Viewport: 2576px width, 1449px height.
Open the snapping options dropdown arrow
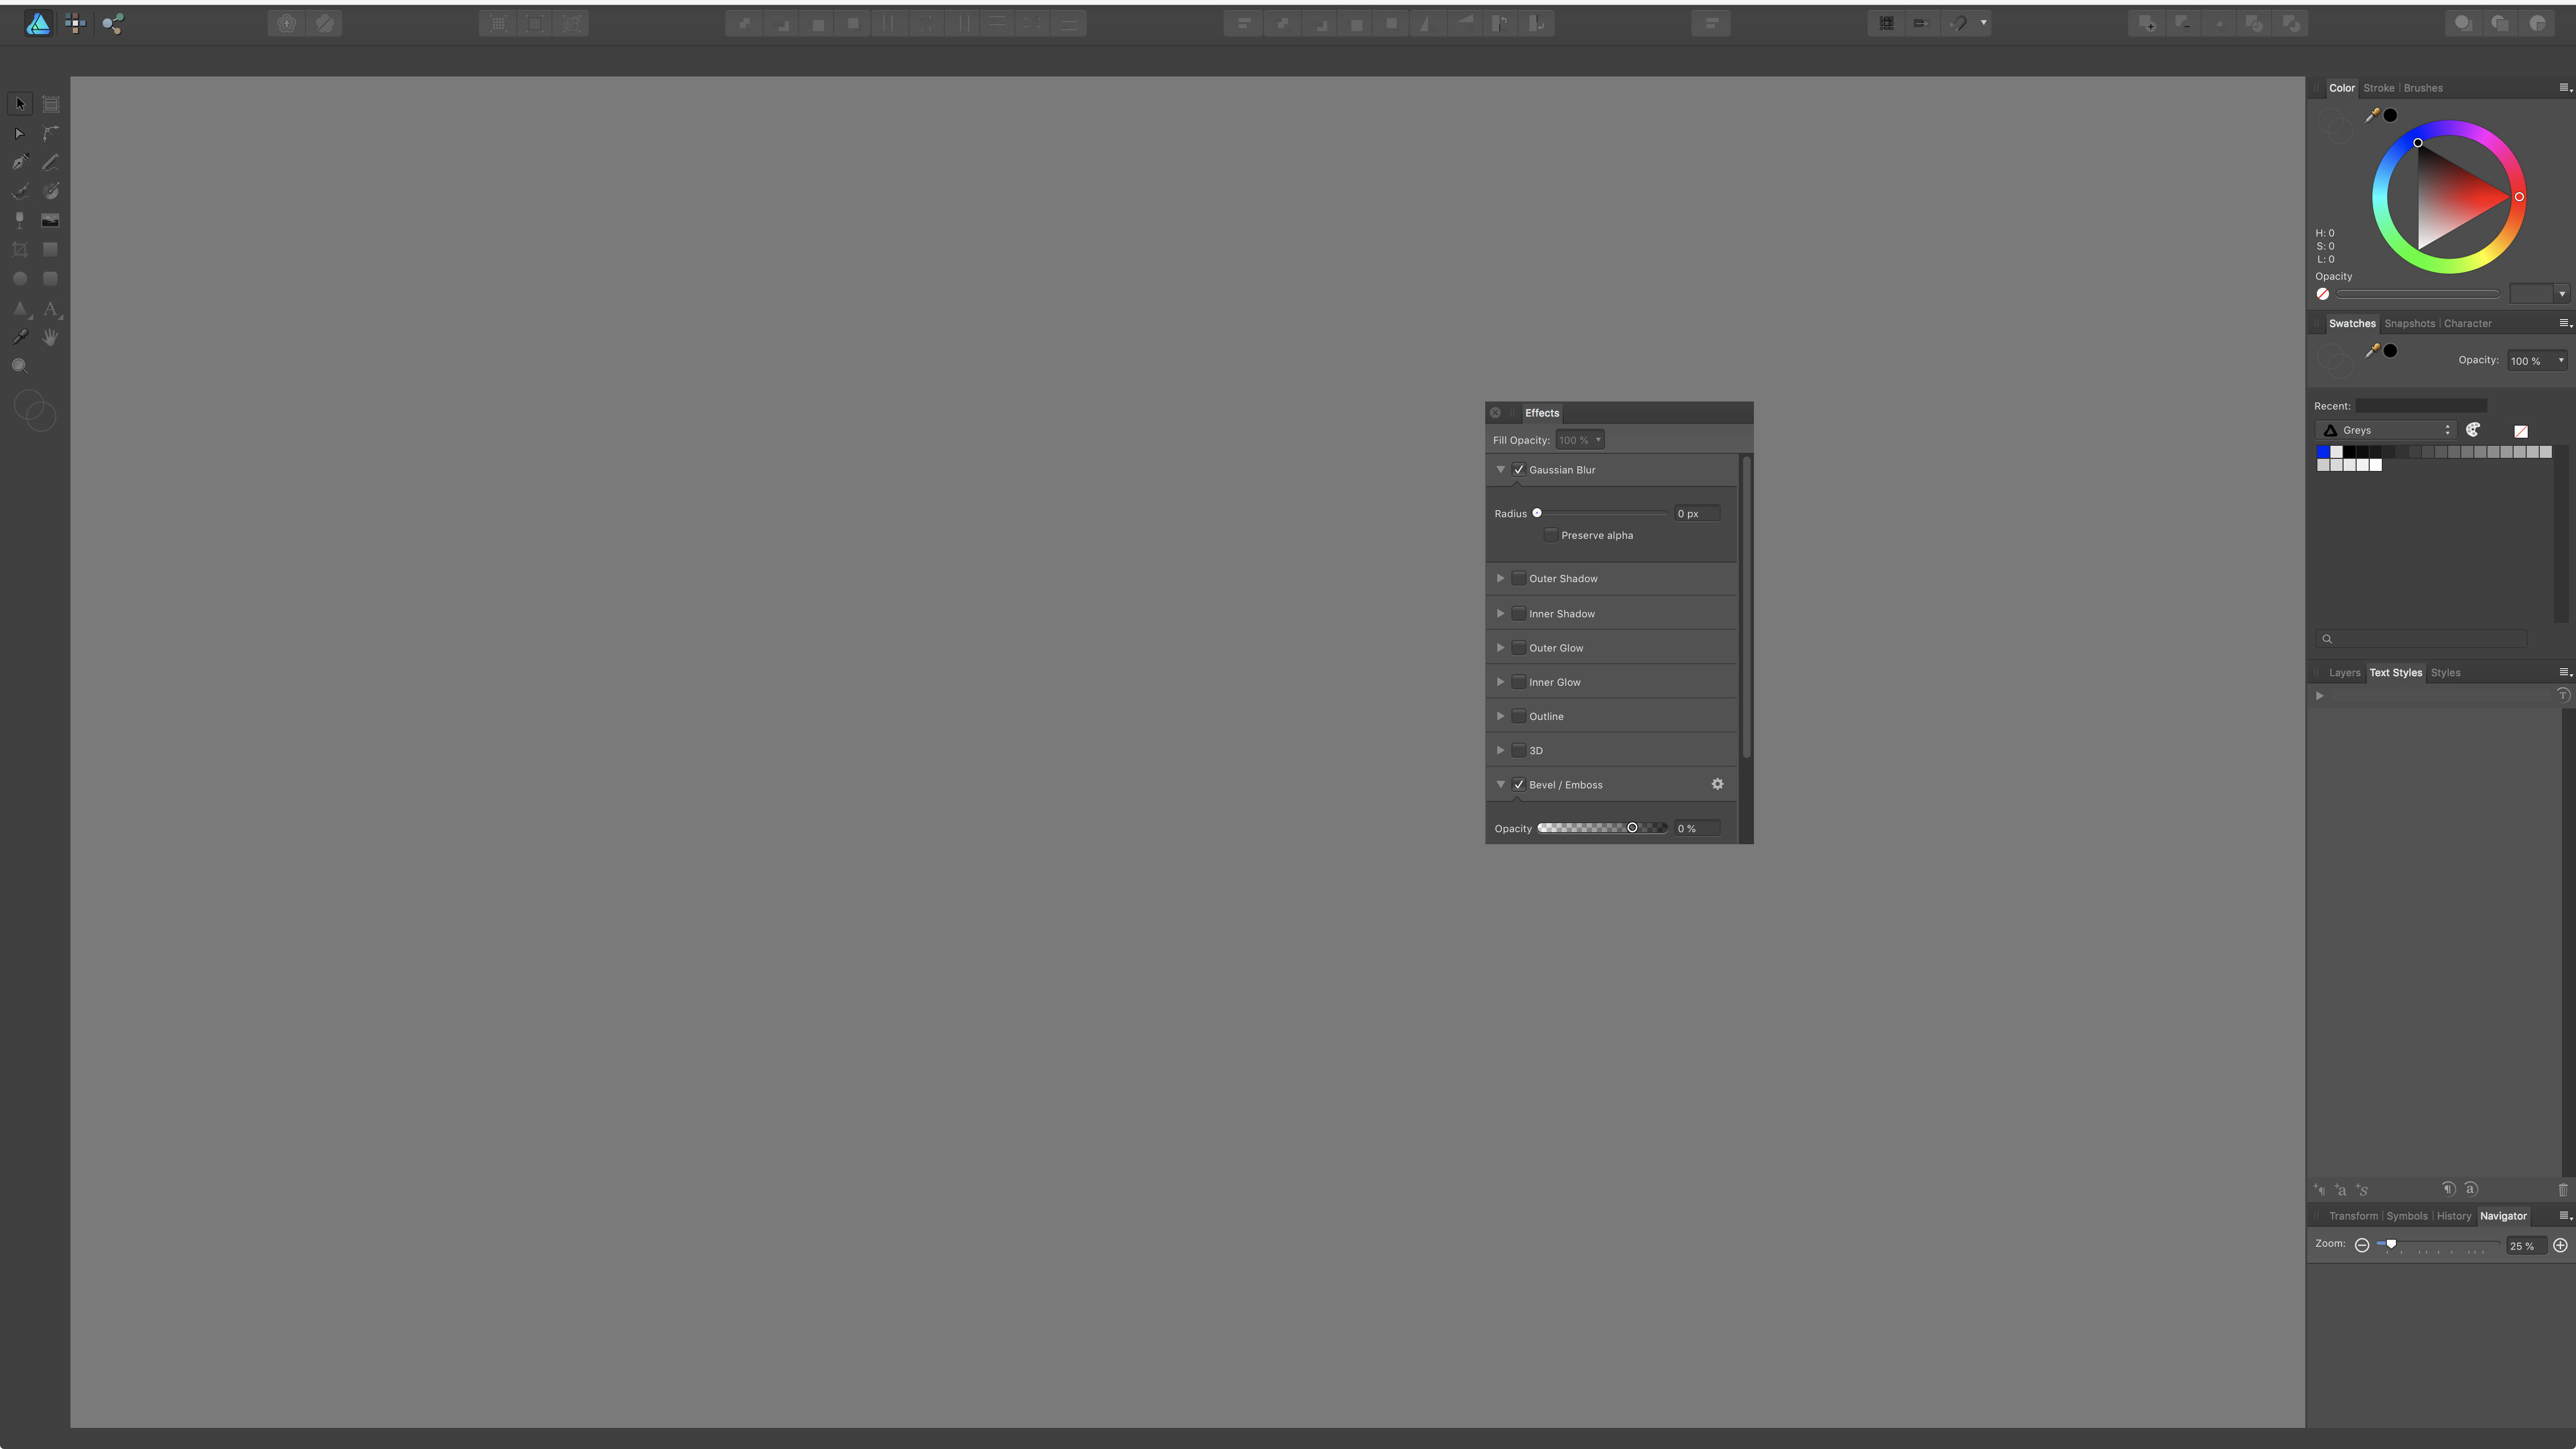tap(1983, 23)
